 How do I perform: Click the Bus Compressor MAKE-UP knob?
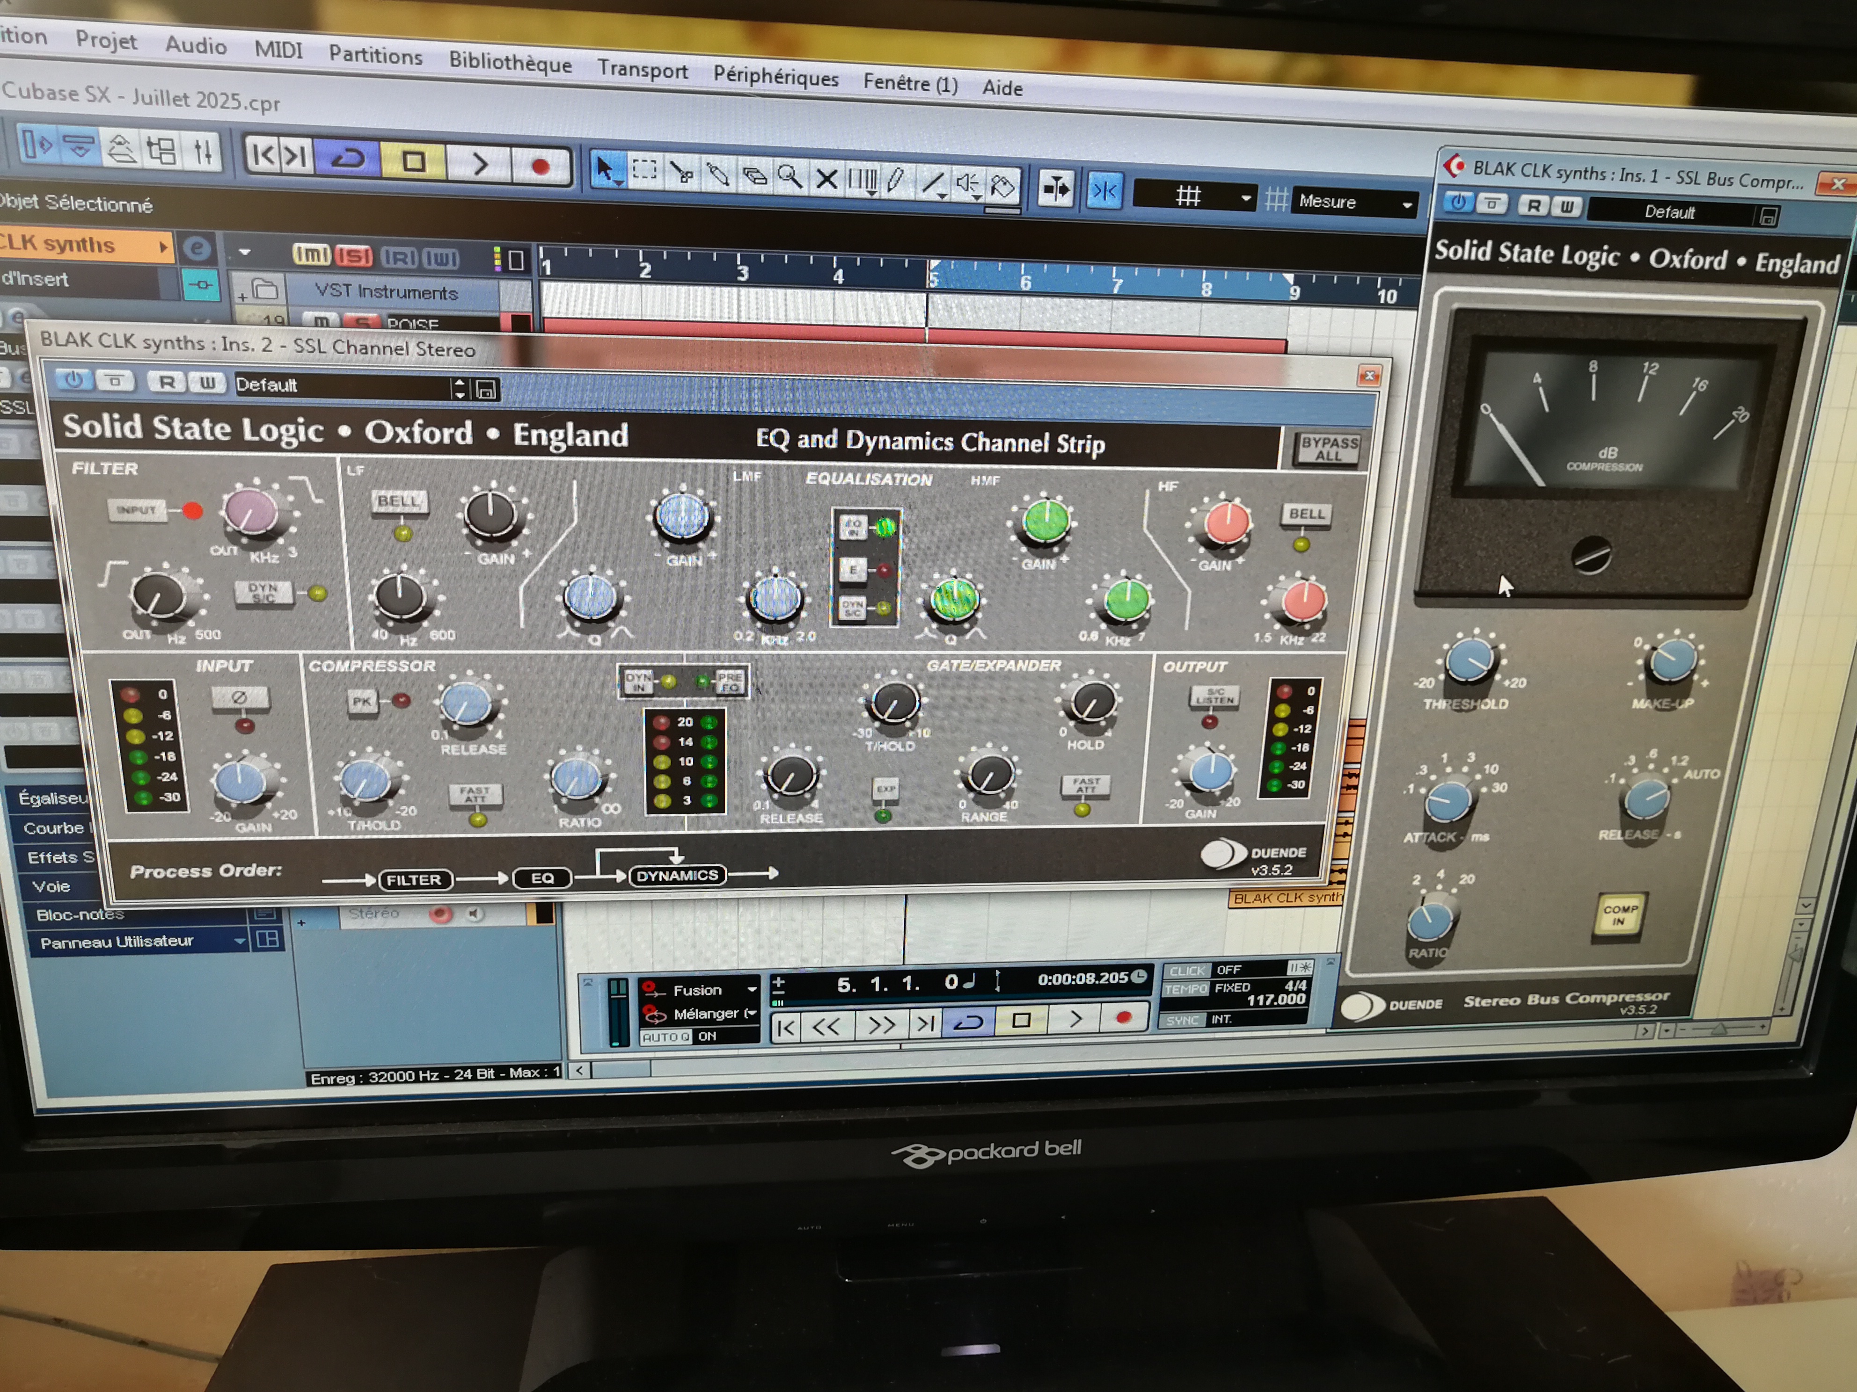(1672, 660)
